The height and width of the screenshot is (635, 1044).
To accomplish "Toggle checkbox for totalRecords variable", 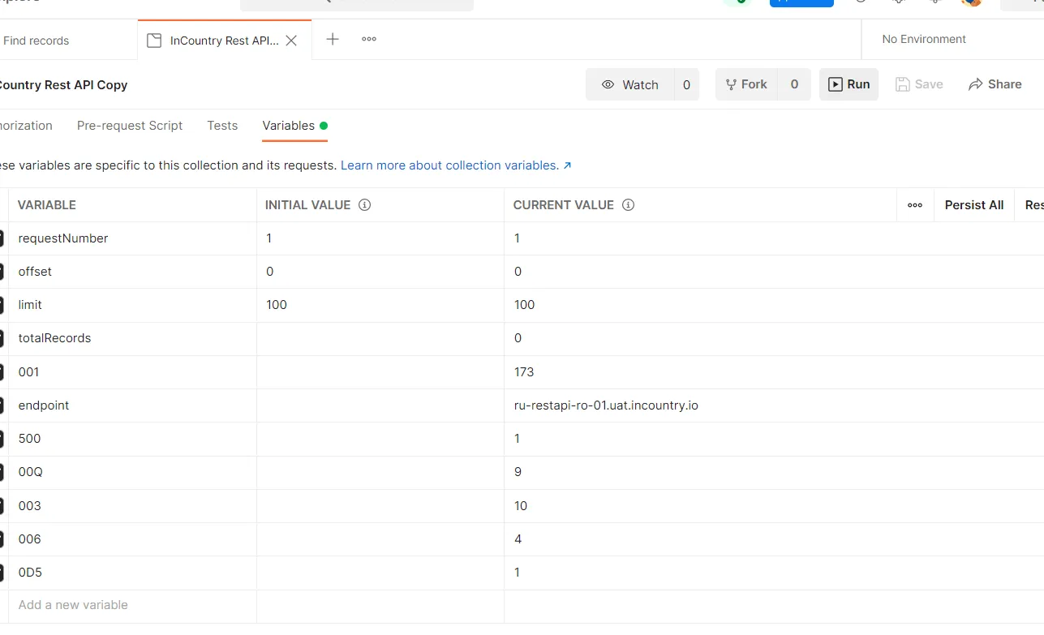I will point(2,338).
